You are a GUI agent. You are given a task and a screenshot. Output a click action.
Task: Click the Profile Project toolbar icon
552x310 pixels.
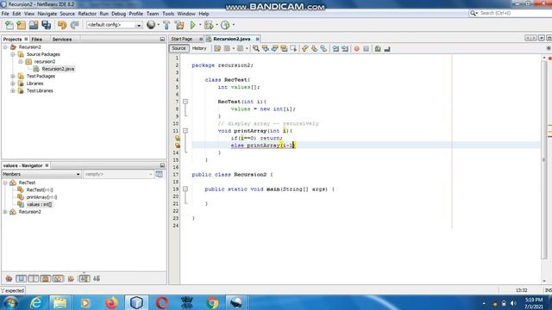click(225, 25)
